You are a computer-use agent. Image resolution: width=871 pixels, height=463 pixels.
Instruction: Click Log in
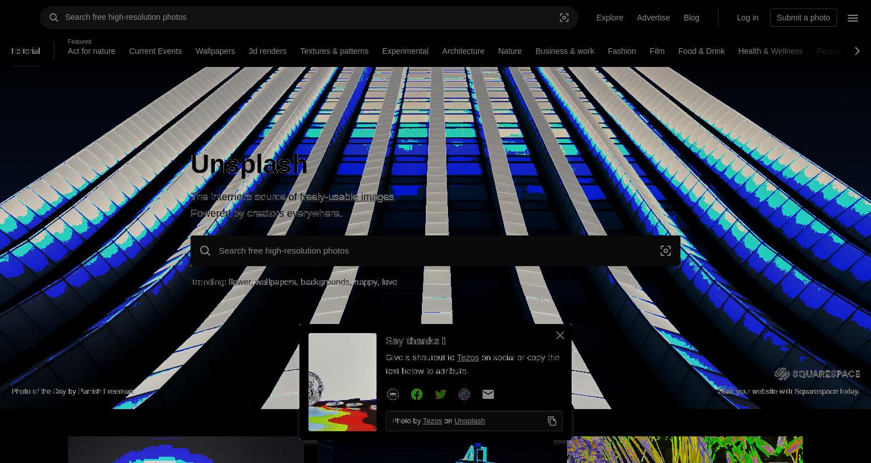click(x=747, y=18)
